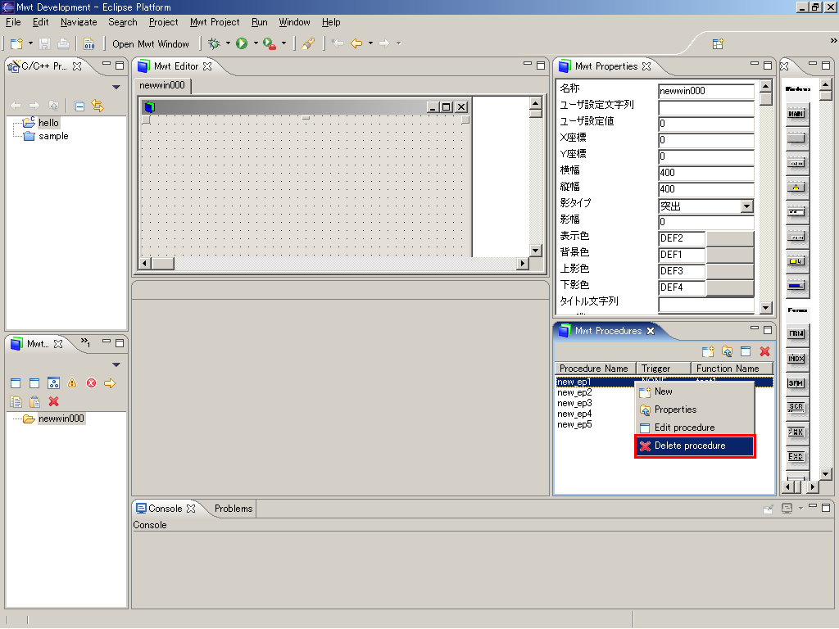Select the MAIN widget in the palette

(x=796, y=114)
